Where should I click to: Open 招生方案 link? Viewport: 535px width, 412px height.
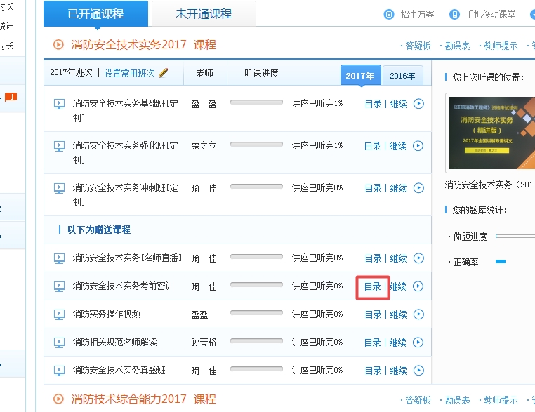(x=417, y=14)
